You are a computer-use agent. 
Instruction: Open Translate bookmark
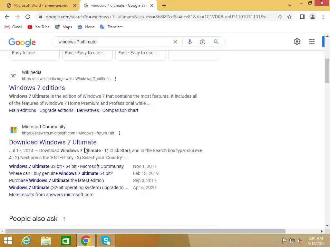point(111,27)
